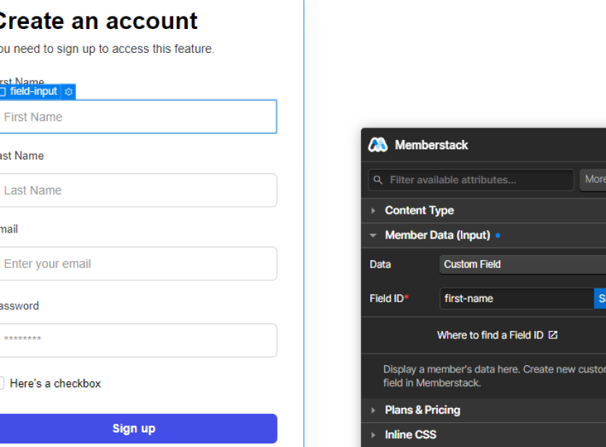Click the search magnifier in attribute filter
Image resolution: width=606 pixels, height=447 pixels.
pos(378,180)
